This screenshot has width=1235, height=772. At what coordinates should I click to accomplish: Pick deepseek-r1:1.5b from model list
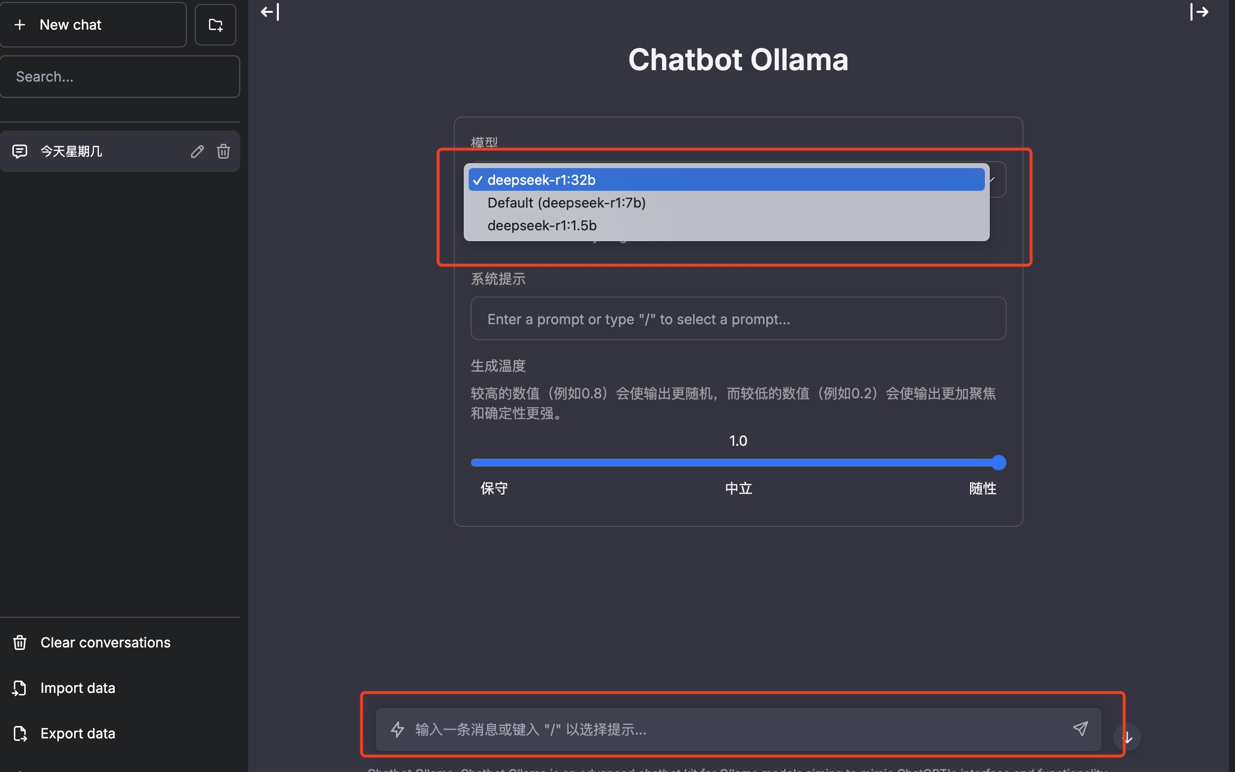(726, 225)
